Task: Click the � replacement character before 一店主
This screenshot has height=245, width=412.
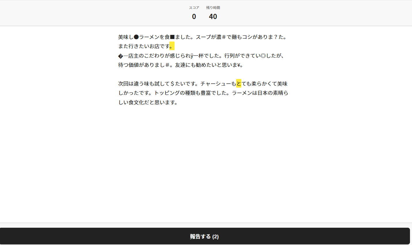Action: pyautogui.click(x=121, y=56)
